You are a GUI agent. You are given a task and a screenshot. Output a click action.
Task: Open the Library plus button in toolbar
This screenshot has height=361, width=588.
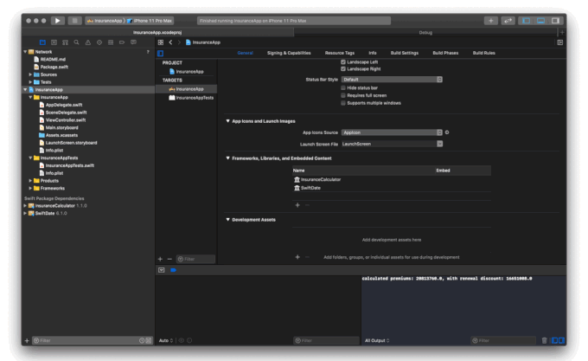click(x=490, y=21)
